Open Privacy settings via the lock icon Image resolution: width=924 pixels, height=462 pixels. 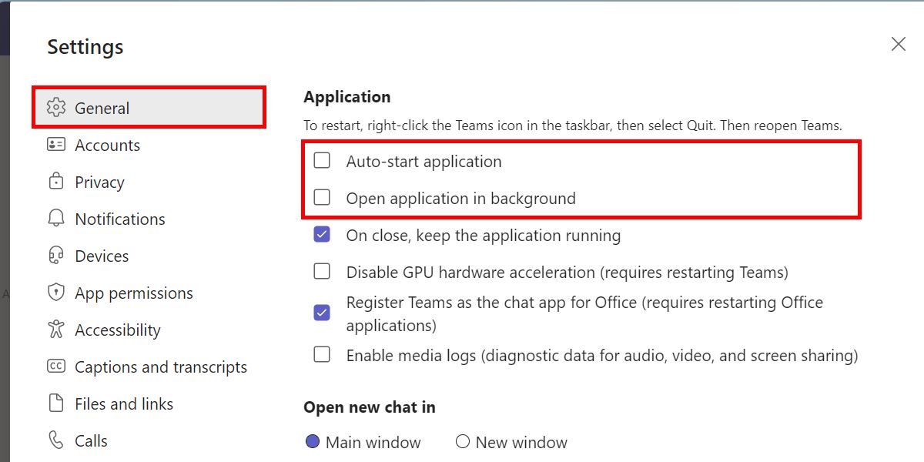55,182
